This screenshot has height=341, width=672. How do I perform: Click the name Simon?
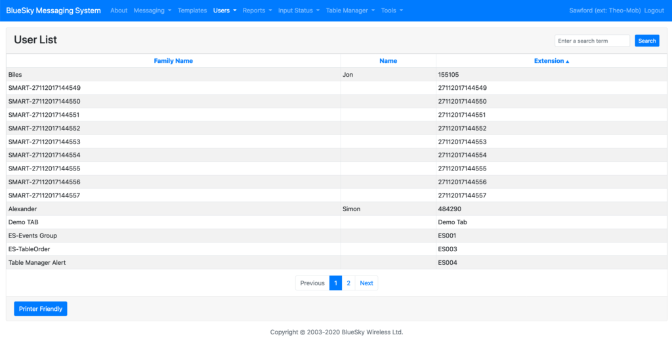352,209
